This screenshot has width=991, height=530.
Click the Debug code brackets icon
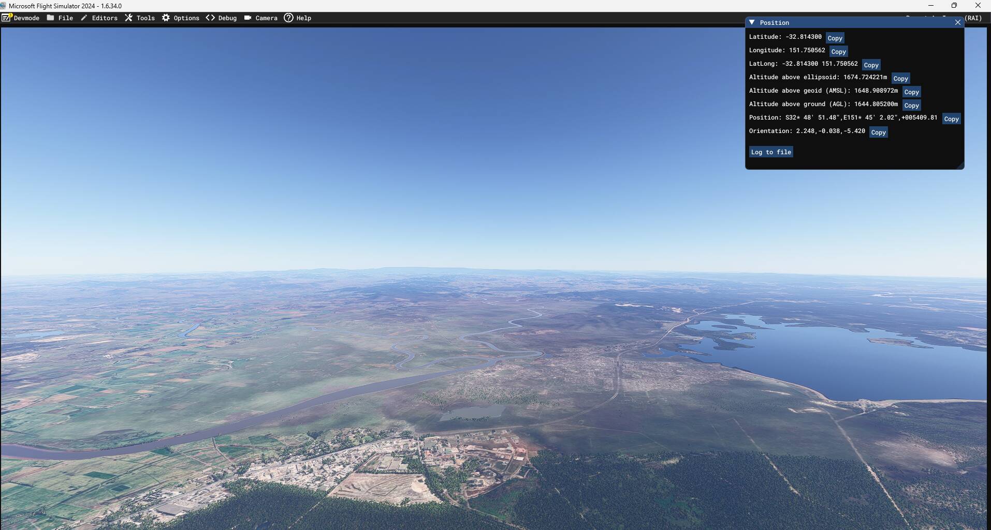coord(210,18)
